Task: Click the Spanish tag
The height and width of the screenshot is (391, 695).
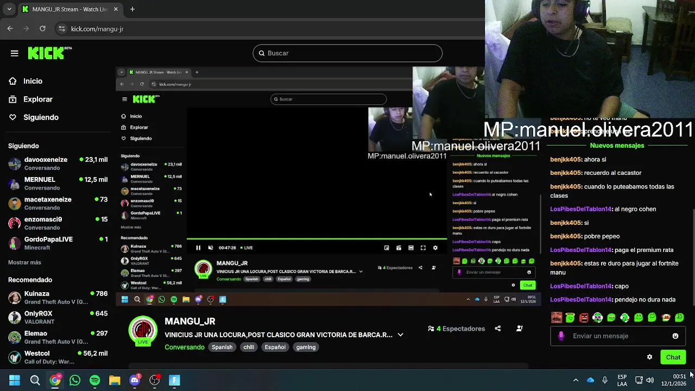Action: pyautogui.click(x=222, y=347)
